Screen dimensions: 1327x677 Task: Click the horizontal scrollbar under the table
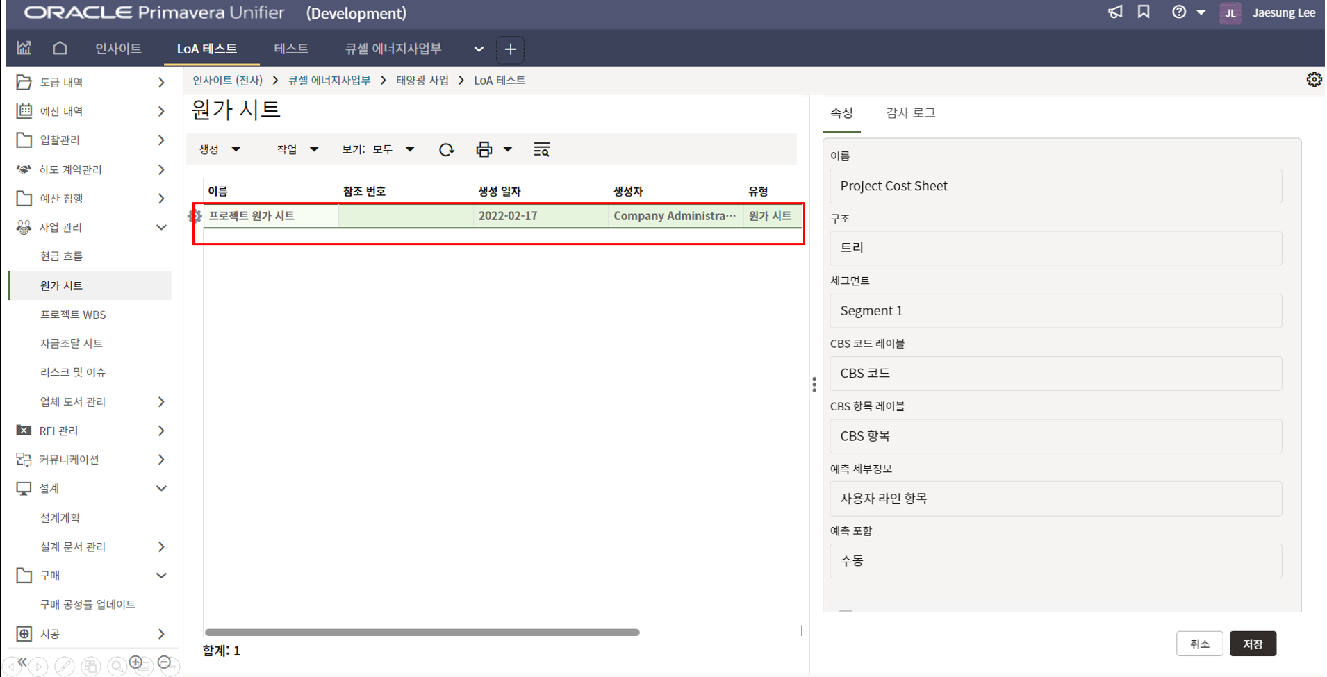coord(422,632)
